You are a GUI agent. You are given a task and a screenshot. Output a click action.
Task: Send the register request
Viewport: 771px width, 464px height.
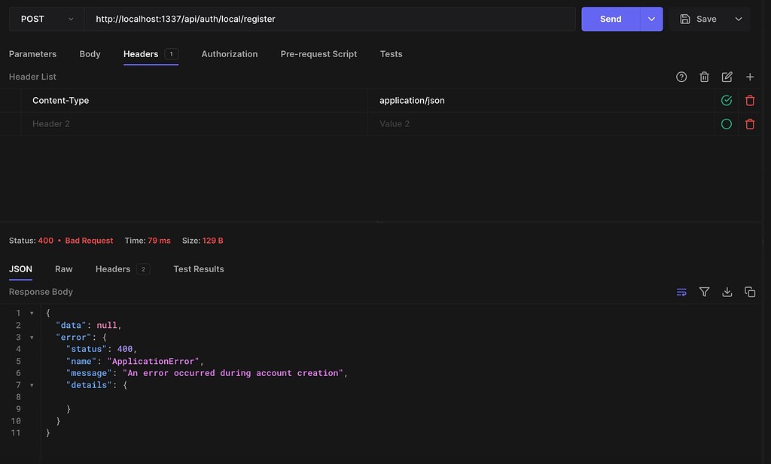click(611, 18)
